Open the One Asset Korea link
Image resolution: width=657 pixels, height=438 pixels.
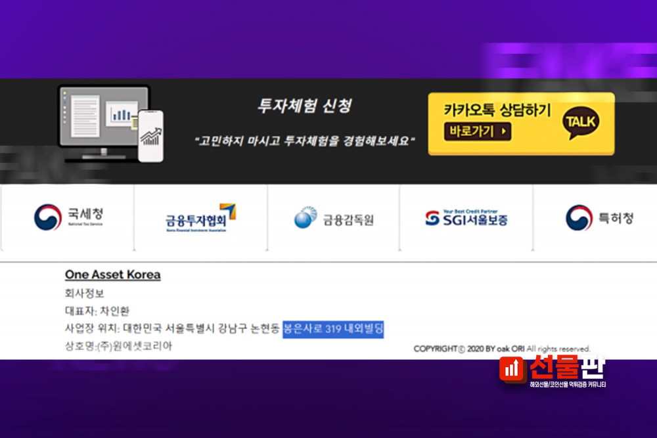tap(112, 274)
